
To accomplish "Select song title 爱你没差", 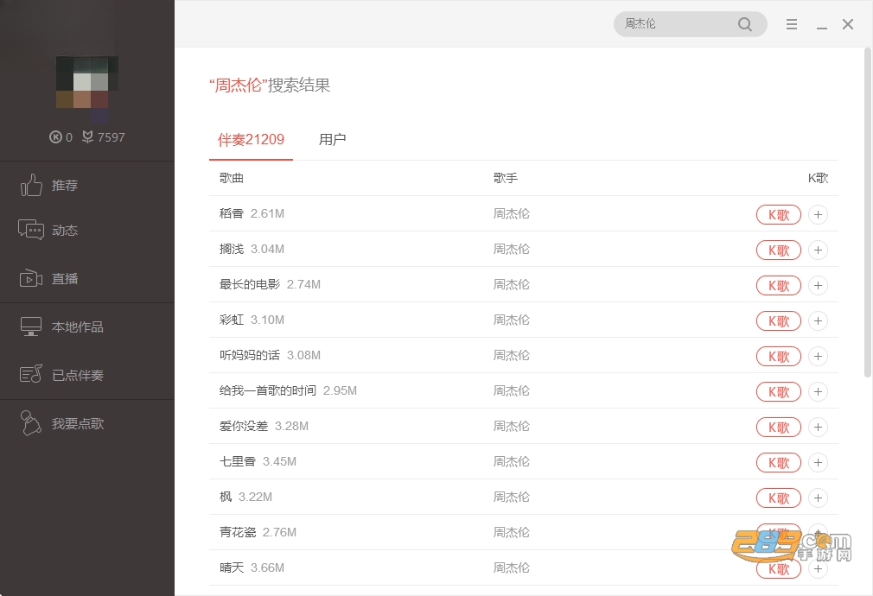I will point(244,426).
